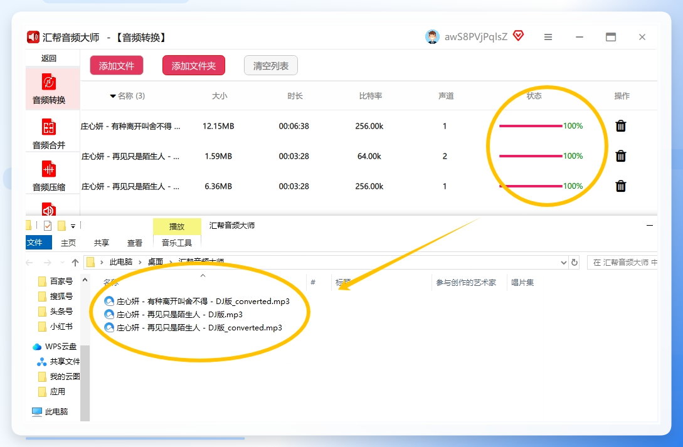
Task: Open 查看 ribbon tab in Explorer
Action: point(135,243)
